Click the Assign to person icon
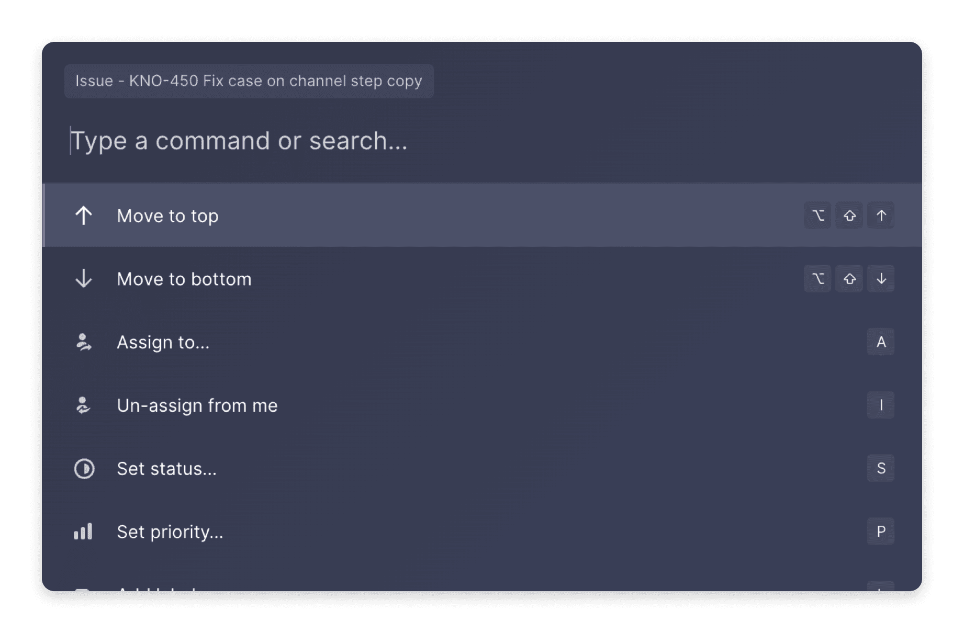Image resolution: width=964 pixels, height=633 pixels. tap(84, 343)
